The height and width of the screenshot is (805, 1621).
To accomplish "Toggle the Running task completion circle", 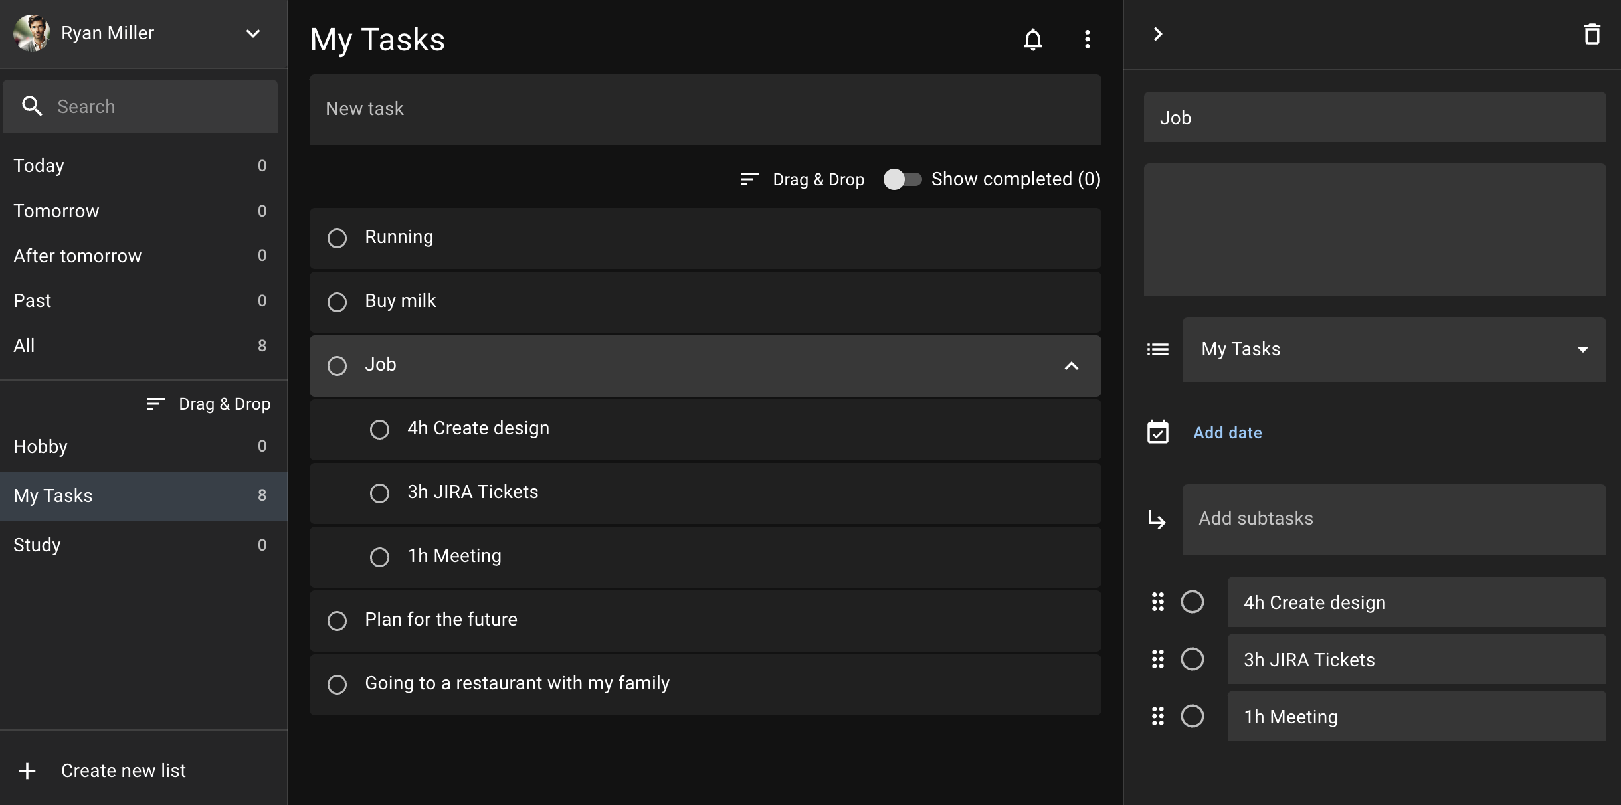I will coord(337,238).
